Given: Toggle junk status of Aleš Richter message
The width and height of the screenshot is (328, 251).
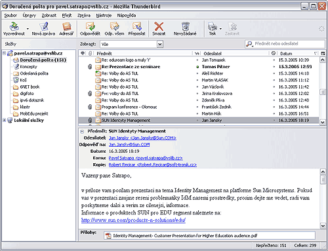Looking at the screenshot, I should [274, 73].
